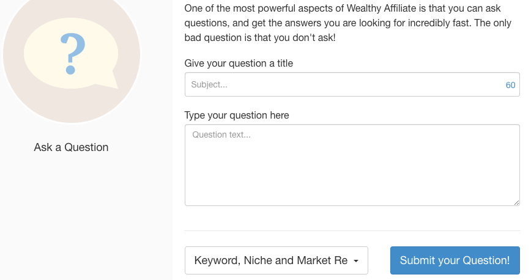Viewport: 531px width, 280px height.
Task: Click the cream speech bubble icon
Action: tap(71, 53)
